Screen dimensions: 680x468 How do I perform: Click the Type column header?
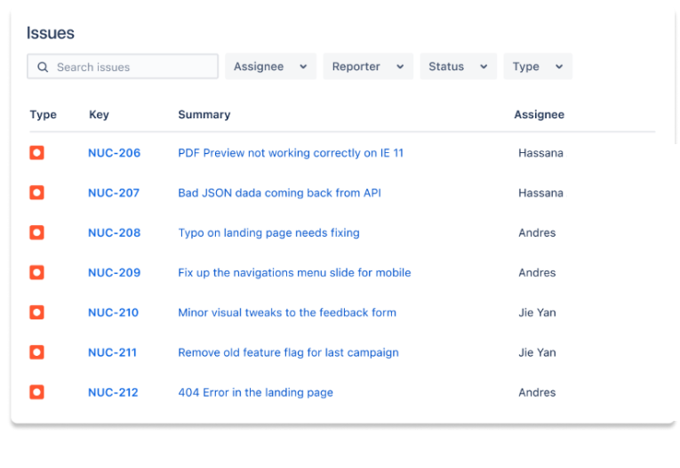(x=44, y=115)
